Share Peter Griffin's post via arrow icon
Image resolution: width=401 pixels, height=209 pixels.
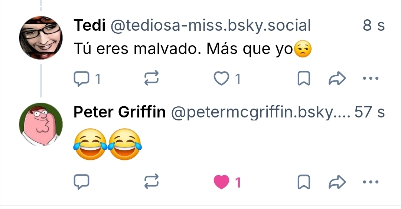pos(337,182)
